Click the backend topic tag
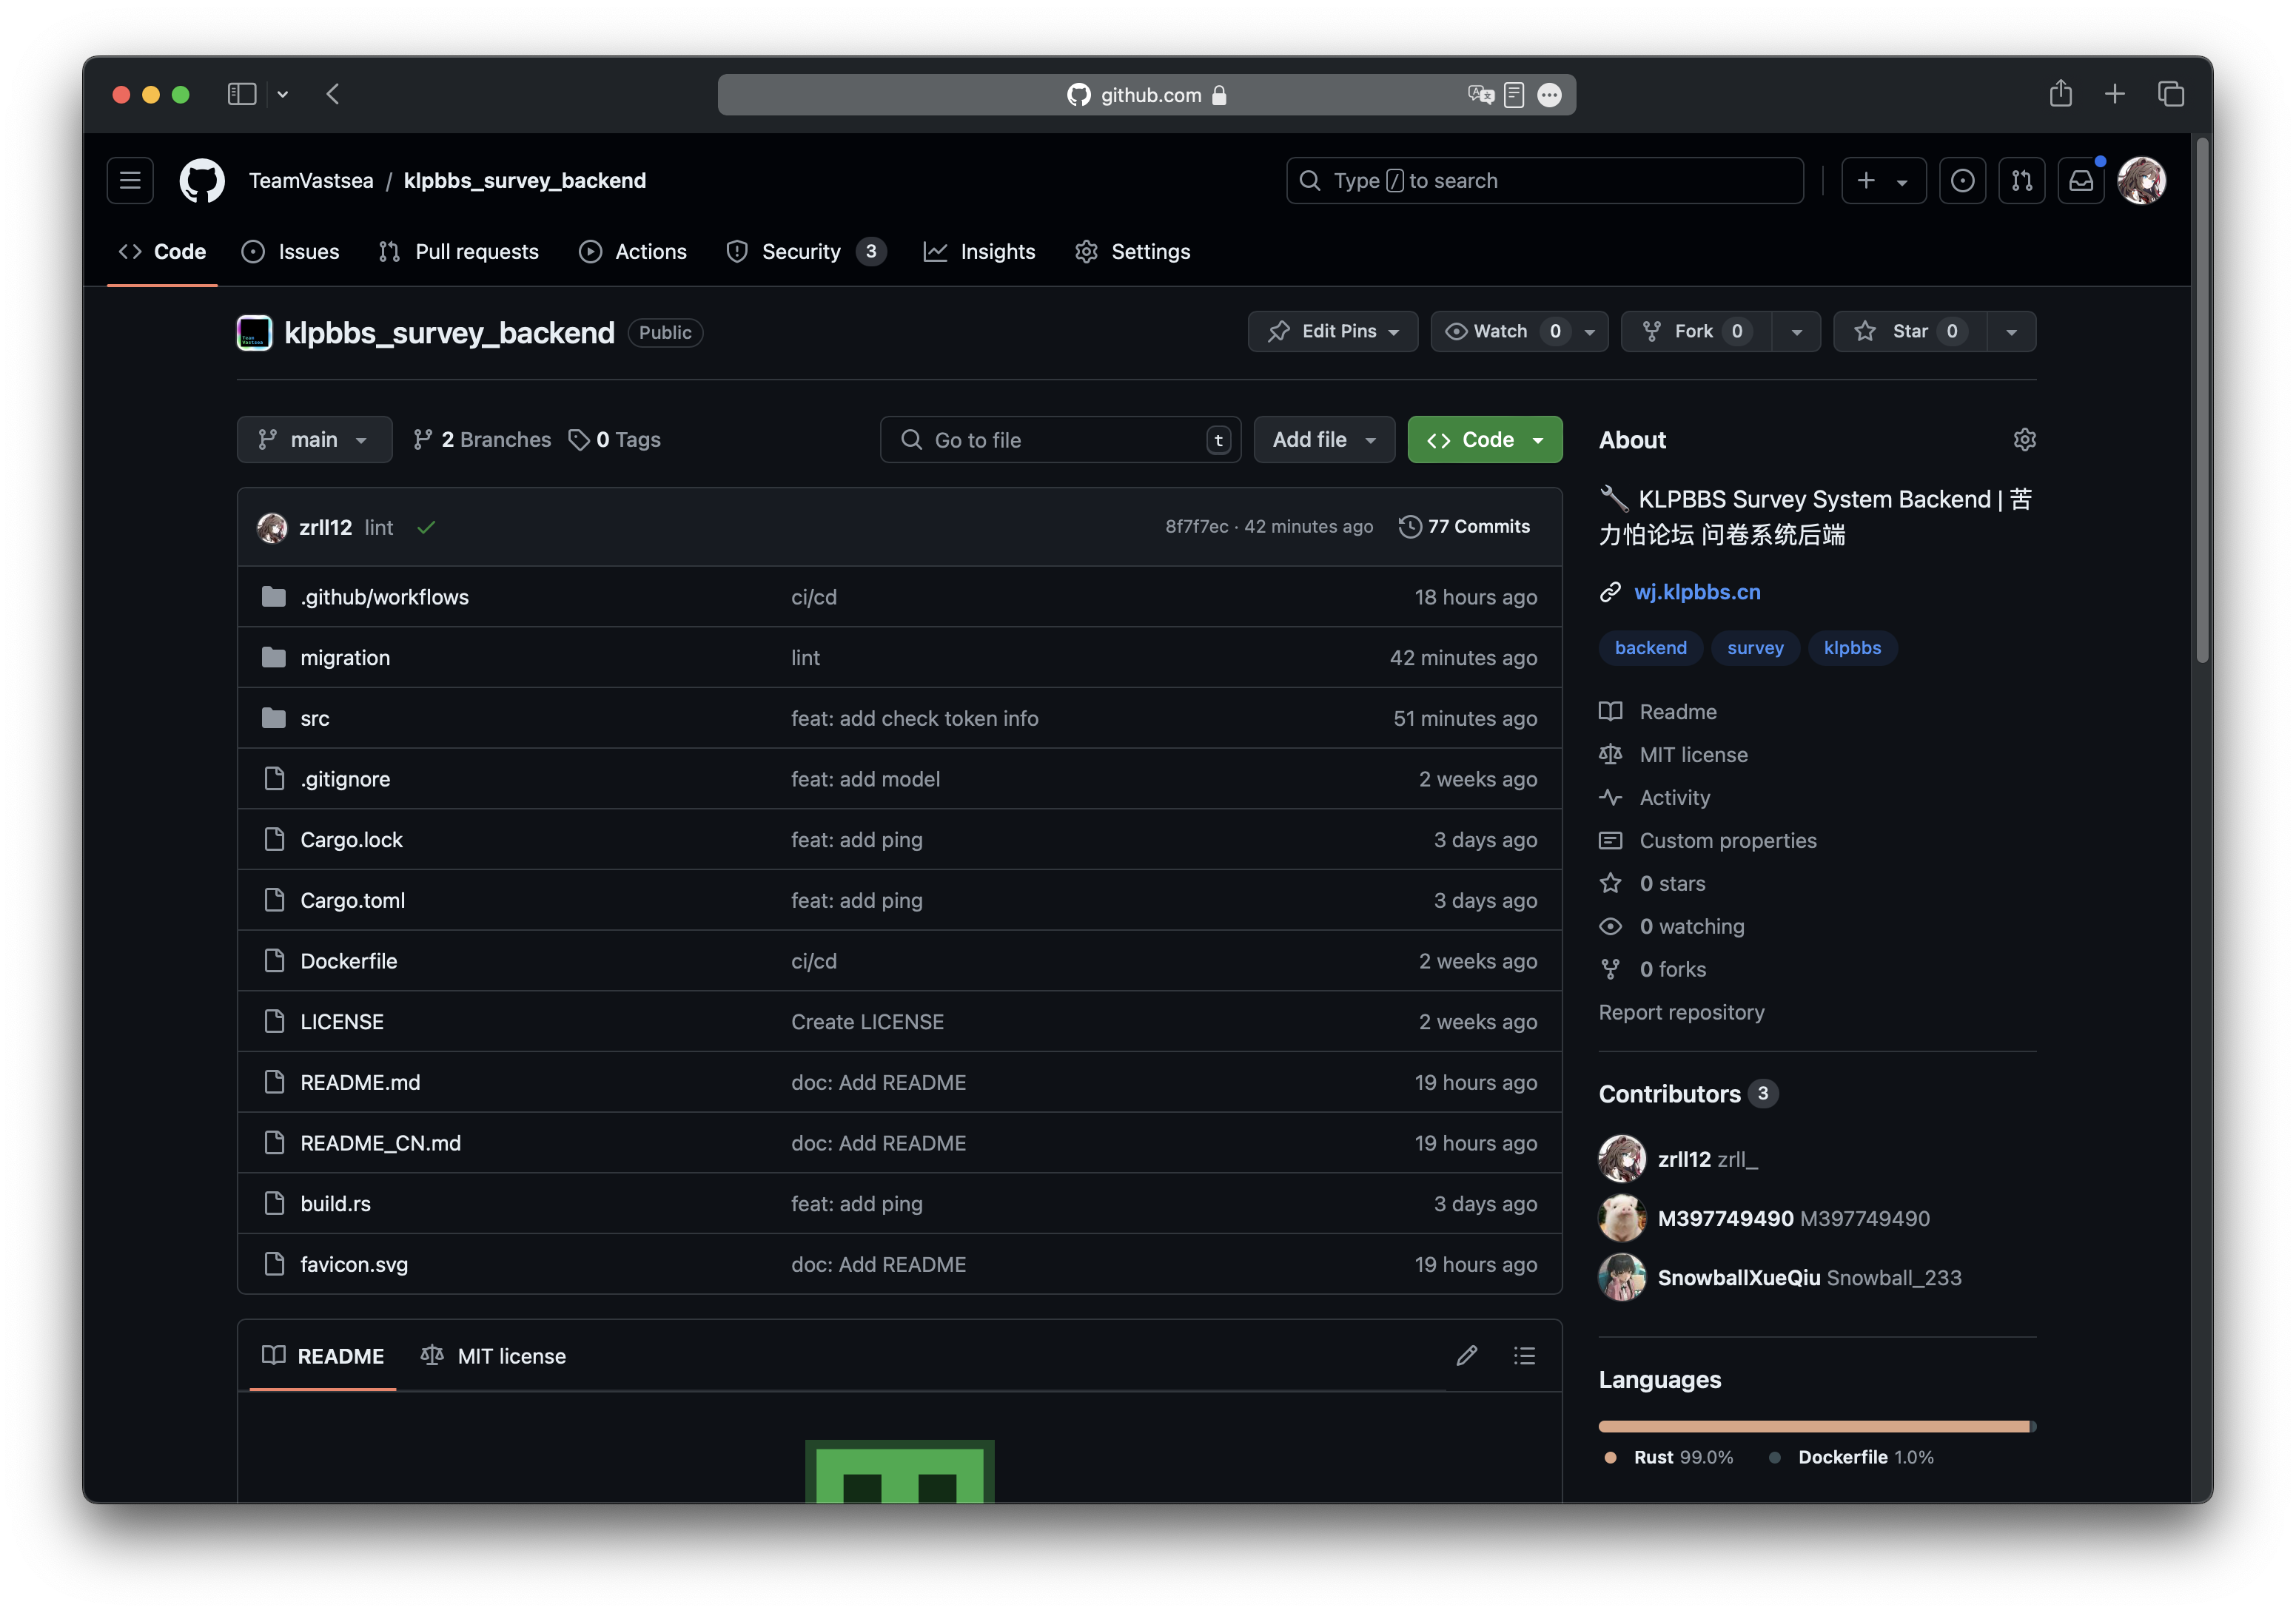The image size is (2296, 1613). [x=1650, y=647]
